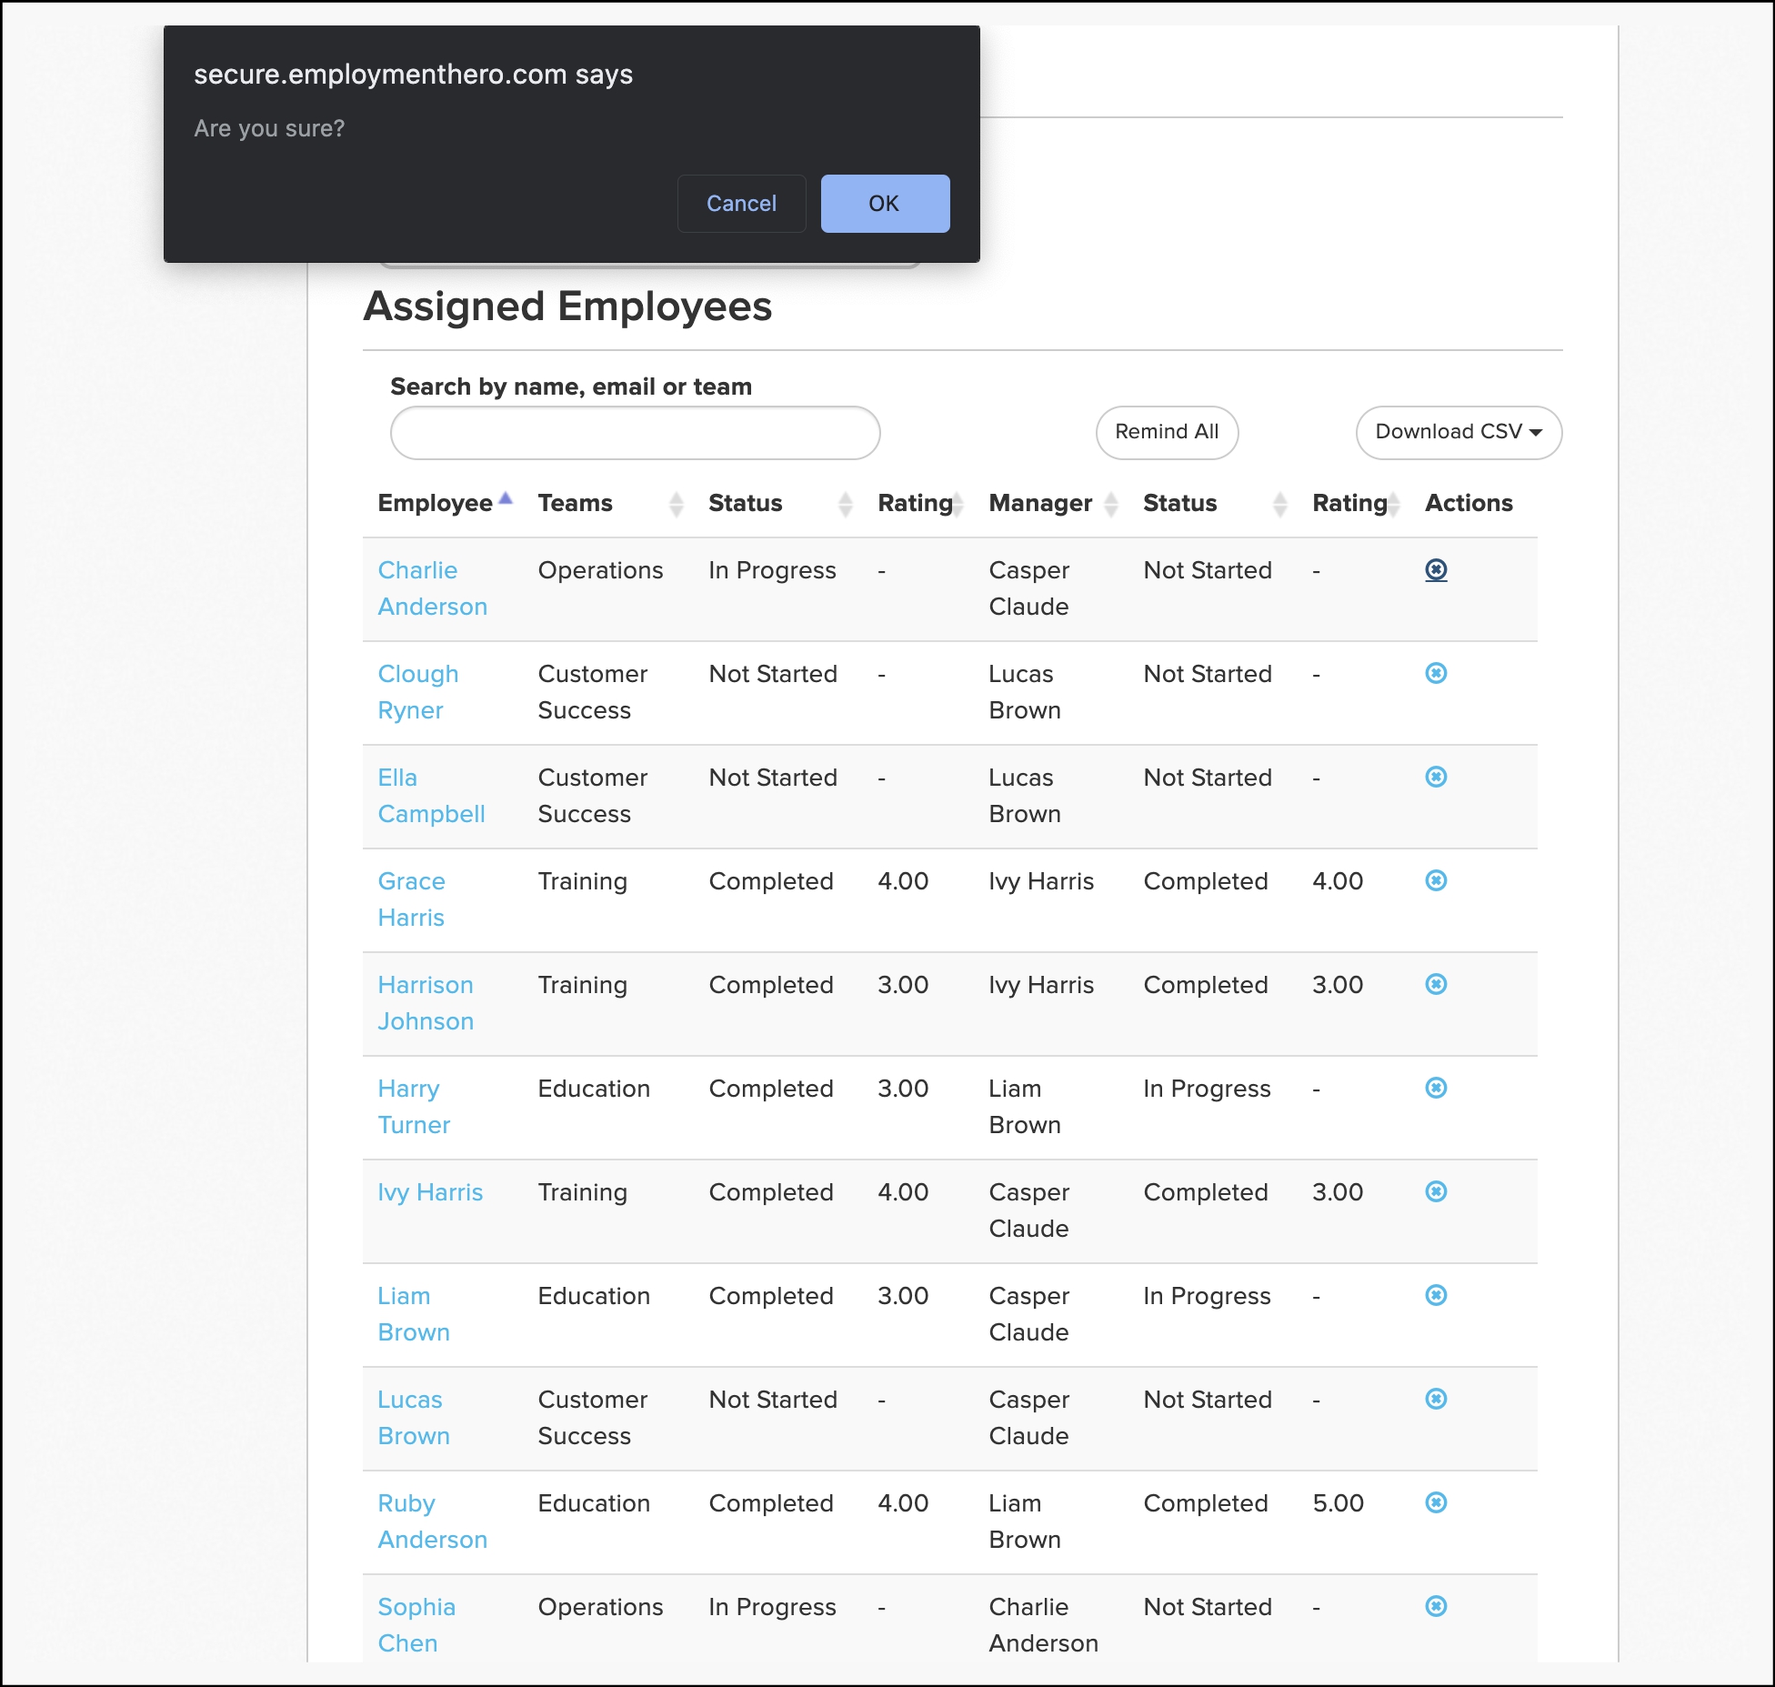Click the remove icon for Lucas Brown
The height and width of the screenshot is (1687, 1775).
click(x=1436, y=1399)
